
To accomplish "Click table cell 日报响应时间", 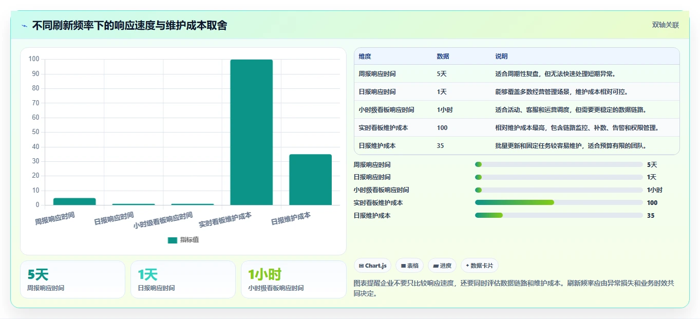I will (377, 92).
